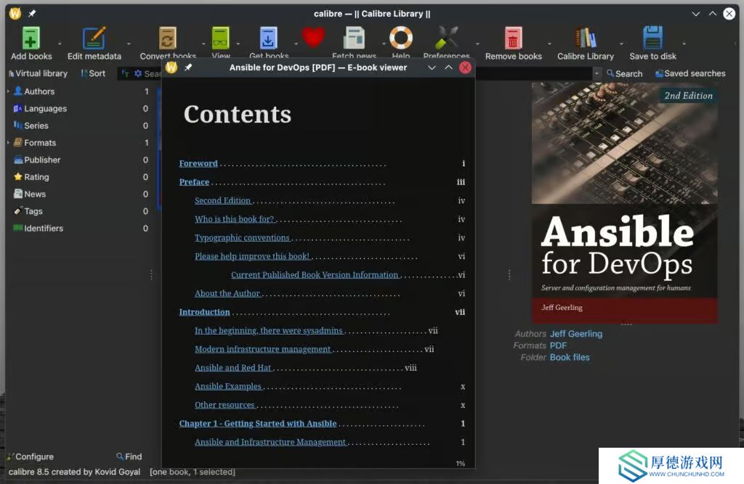Screen dimensions: 744x484
Task: Click the Convert books icon
Action: [168, 38]
